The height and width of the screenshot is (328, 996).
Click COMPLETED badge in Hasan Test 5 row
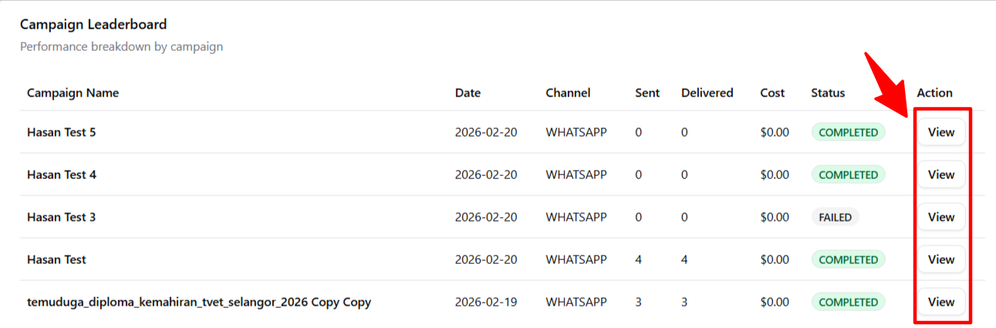tap(848, 132)
